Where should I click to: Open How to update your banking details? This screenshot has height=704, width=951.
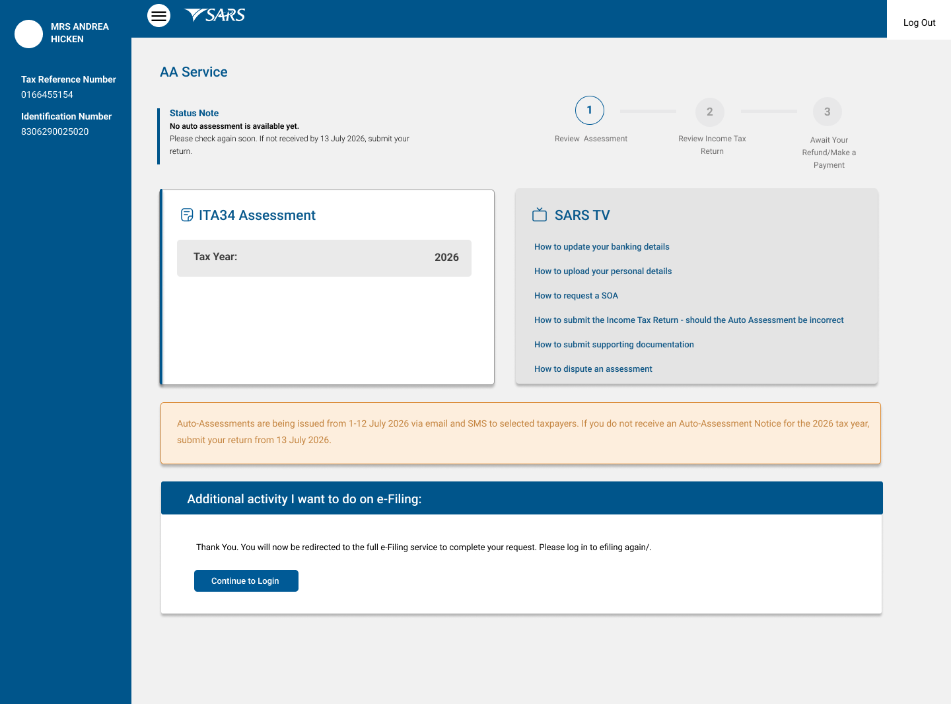coord(602,247)
